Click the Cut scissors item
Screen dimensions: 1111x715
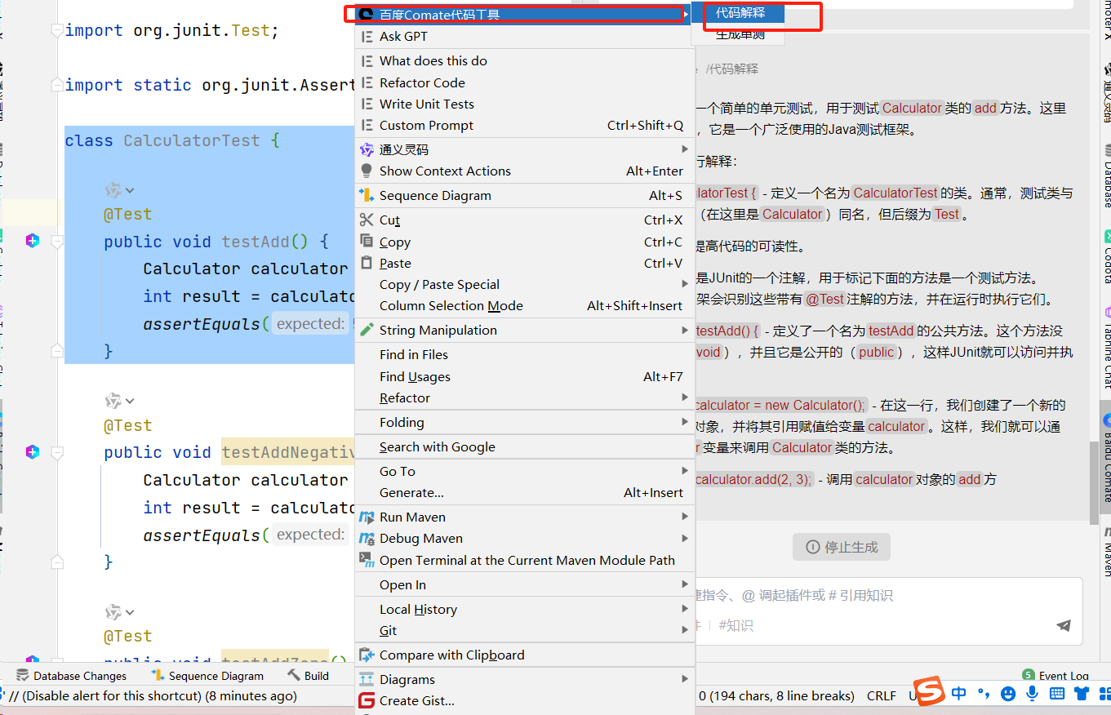click(x=525, y=220)
